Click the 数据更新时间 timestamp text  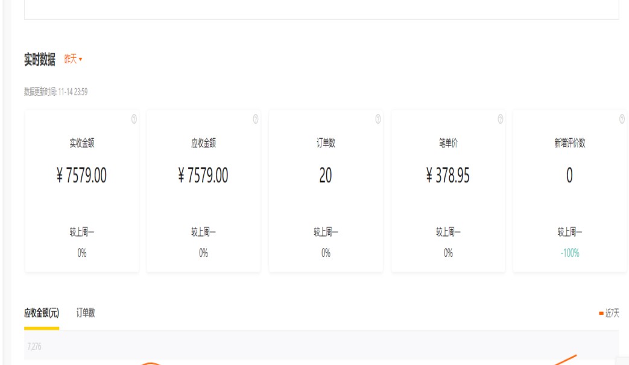click(x=56, y=92)
